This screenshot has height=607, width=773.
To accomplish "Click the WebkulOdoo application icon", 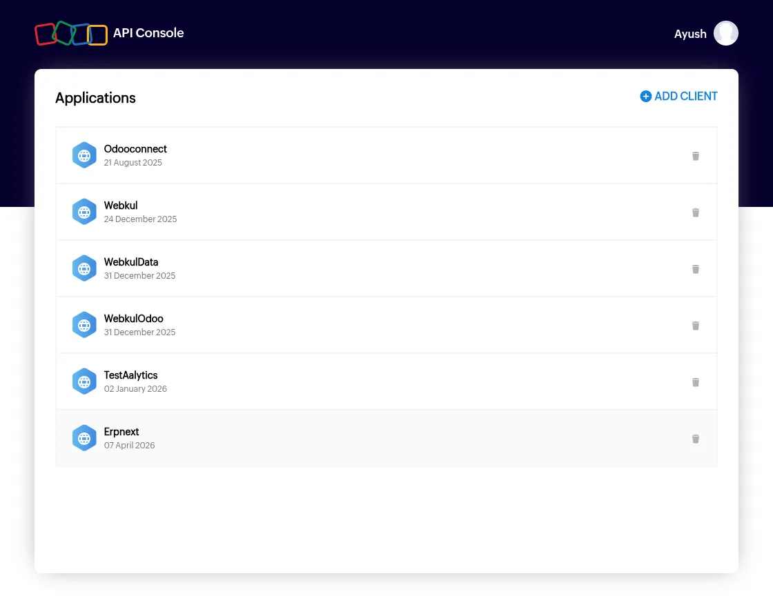I will pyautogui.click(x=84, y=324).
